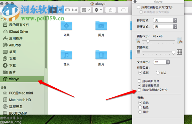Image resolution: width=192 pixels, height=124 pixels.
Task: Click the 网格间距 slider handle
Action: pos(173,53)
